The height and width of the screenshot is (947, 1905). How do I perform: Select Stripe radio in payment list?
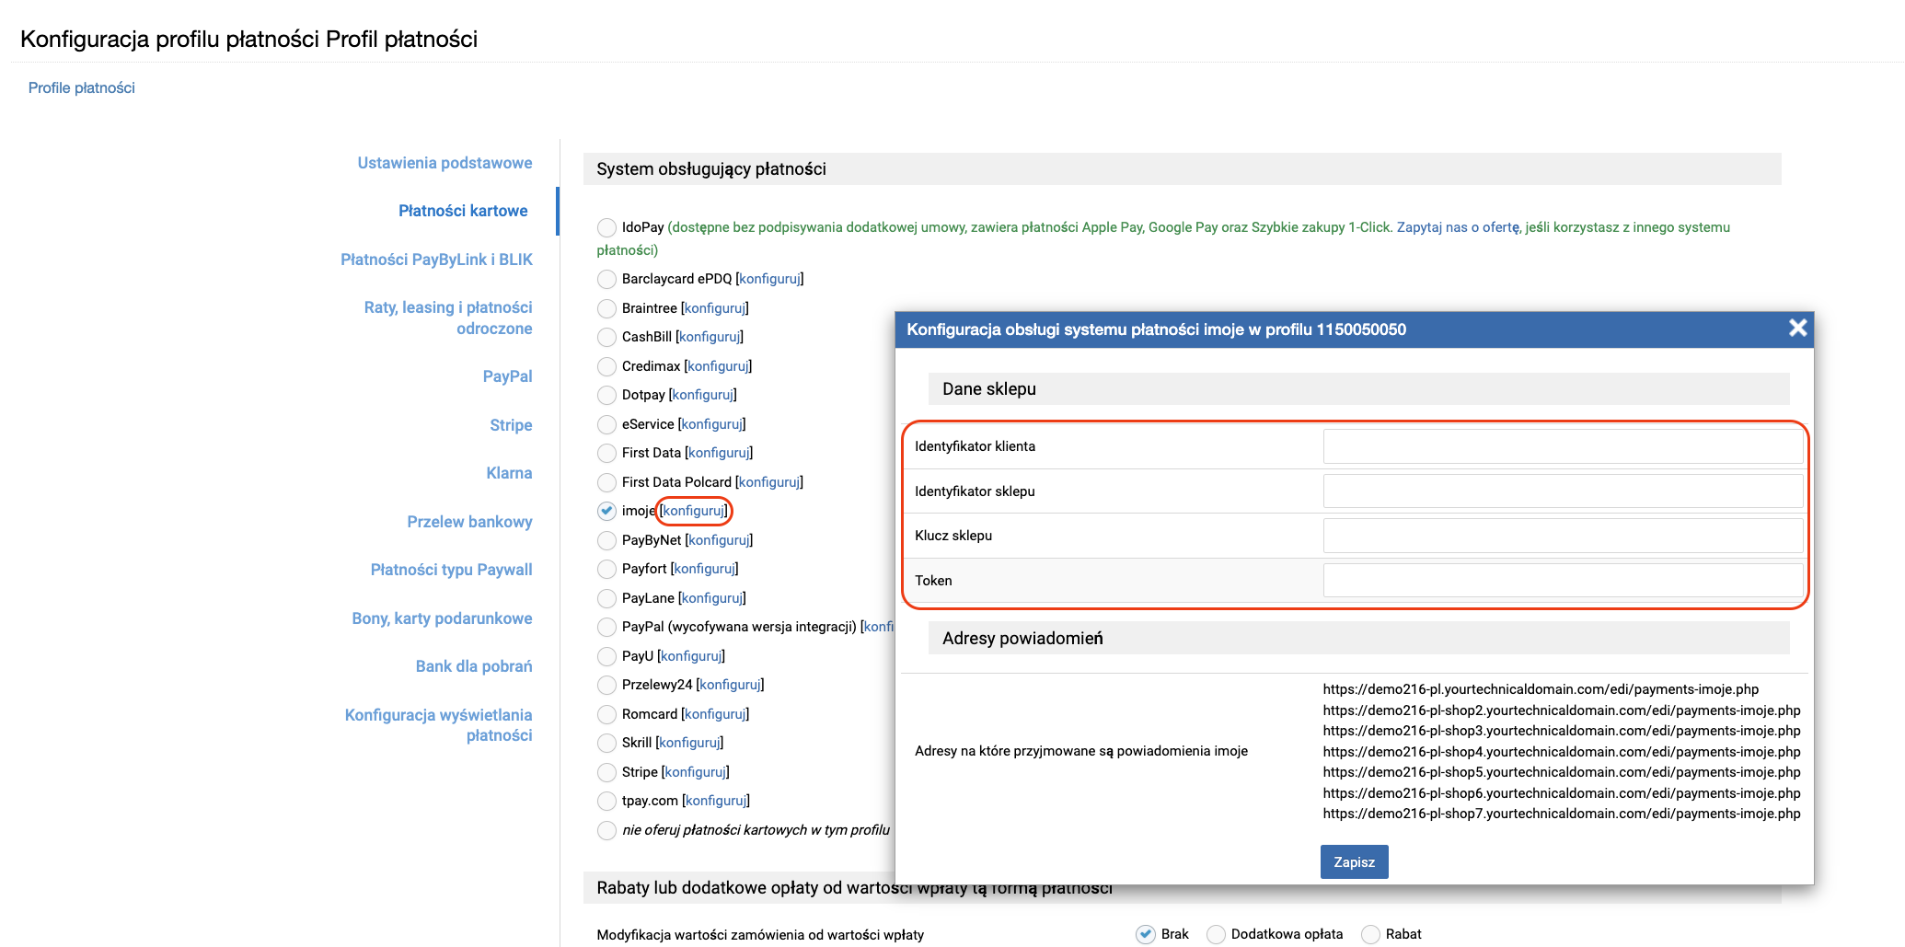click(x=606, y=772)
